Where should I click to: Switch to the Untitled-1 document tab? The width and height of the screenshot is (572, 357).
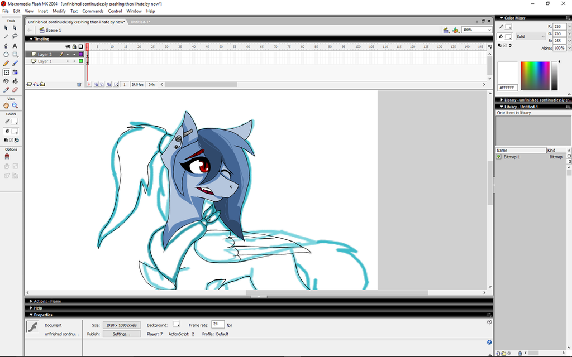pyautogui.click(x=140, y=22)
